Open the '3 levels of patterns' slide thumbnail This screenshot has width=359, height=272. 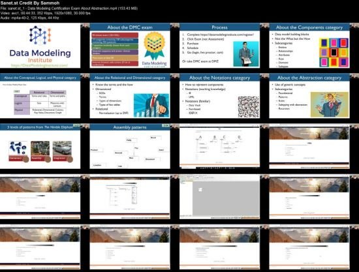point(40,146)
